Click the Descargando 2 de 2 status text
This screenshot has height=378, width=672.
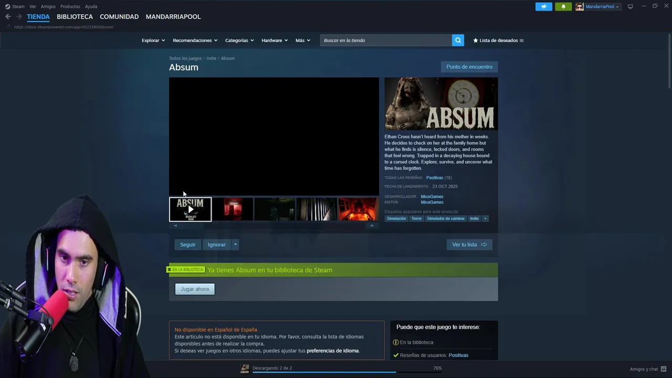tap(272, 368)
